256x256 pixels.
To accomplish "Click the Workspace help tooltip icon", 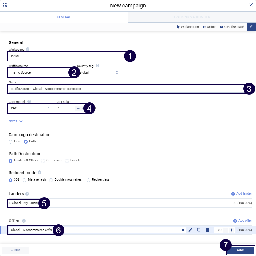I will (28, 50).
